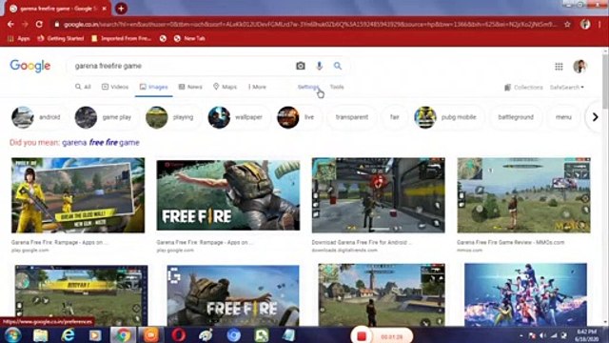Viewport: 609px width, 343px height.
Task: Open the media player taskbar icon
Action: [x=95, y=334]
